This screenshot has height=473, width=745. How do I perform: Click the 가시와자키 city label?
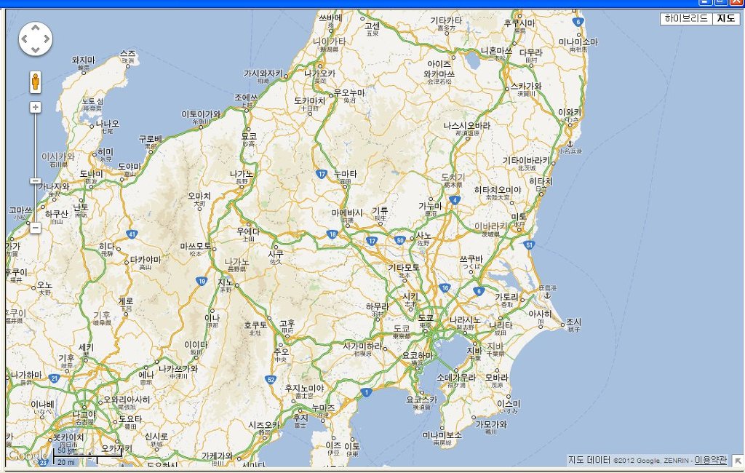(x=263, y=73)
